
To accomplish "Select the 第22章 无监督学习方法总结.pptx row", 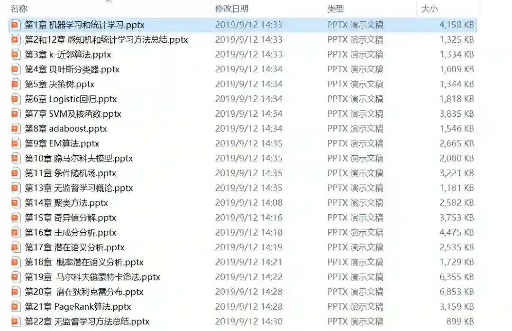I will 242,322.
